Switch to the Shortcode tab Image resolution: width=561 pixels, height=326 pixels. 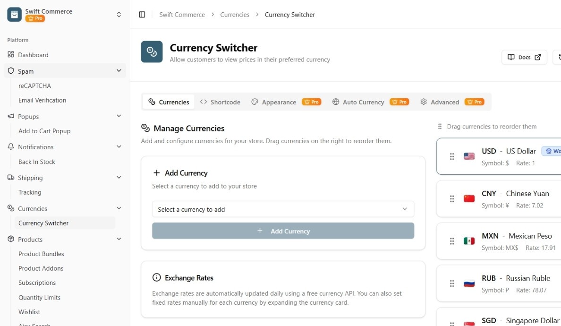(220, 102)
